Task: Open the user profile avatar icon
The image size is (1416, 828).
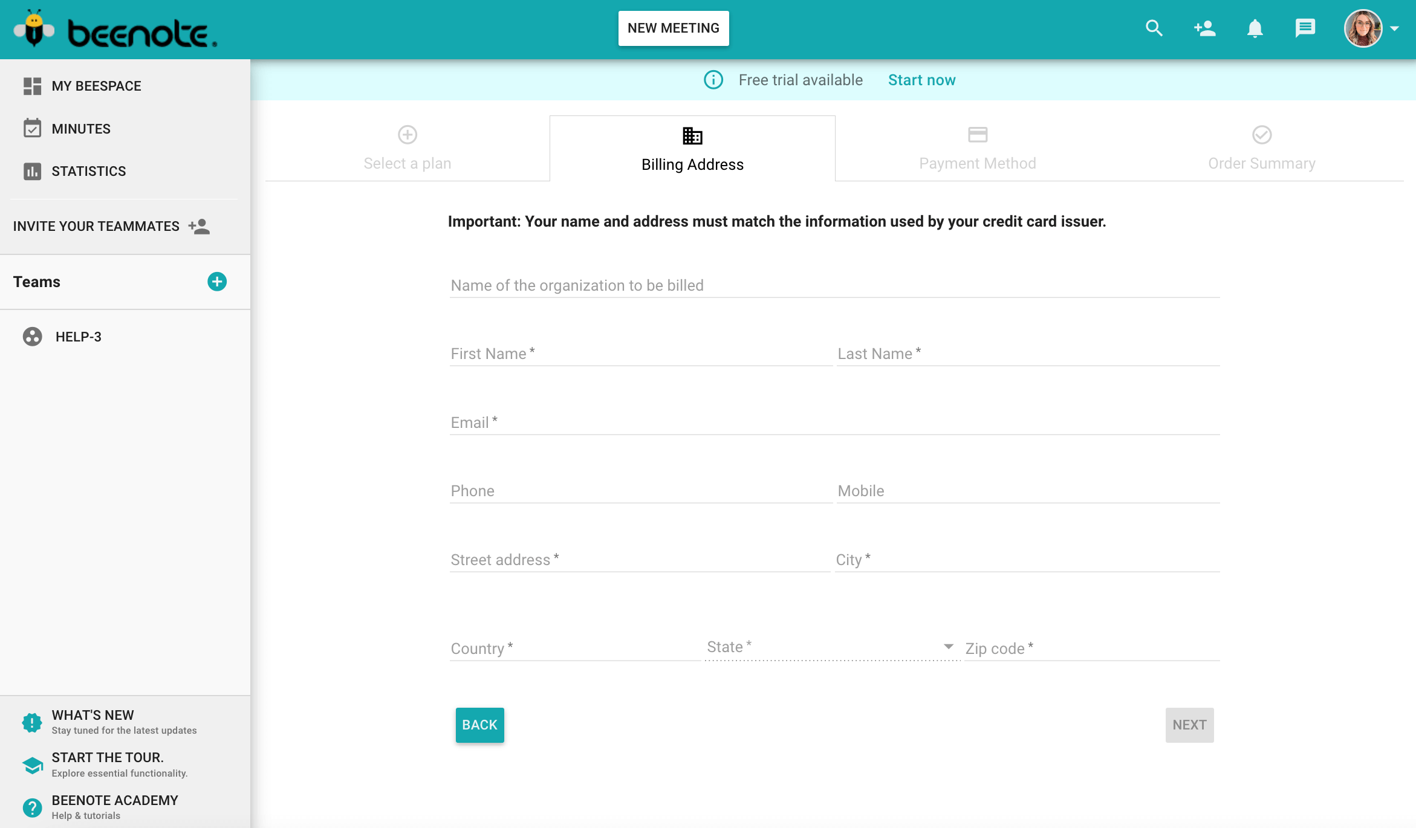Action: 1364,28
